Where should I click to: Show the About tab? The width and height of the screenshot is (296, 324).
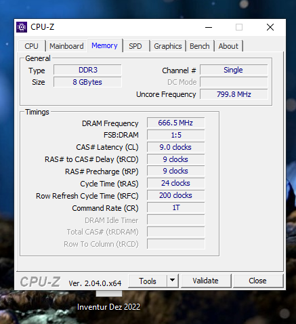tap(228, 46)
